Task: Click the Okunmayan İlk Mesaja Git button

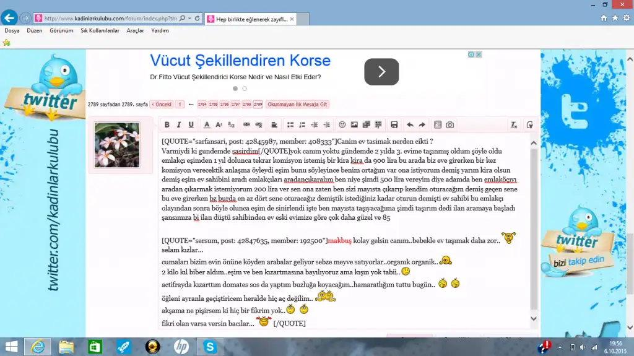Action: [x=297, y=105]
